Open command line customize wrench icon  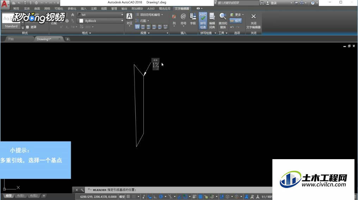[82, 190]
